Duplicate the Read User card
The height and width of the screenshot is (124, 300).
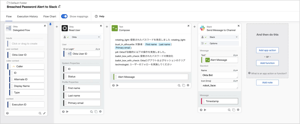point(96,112)
